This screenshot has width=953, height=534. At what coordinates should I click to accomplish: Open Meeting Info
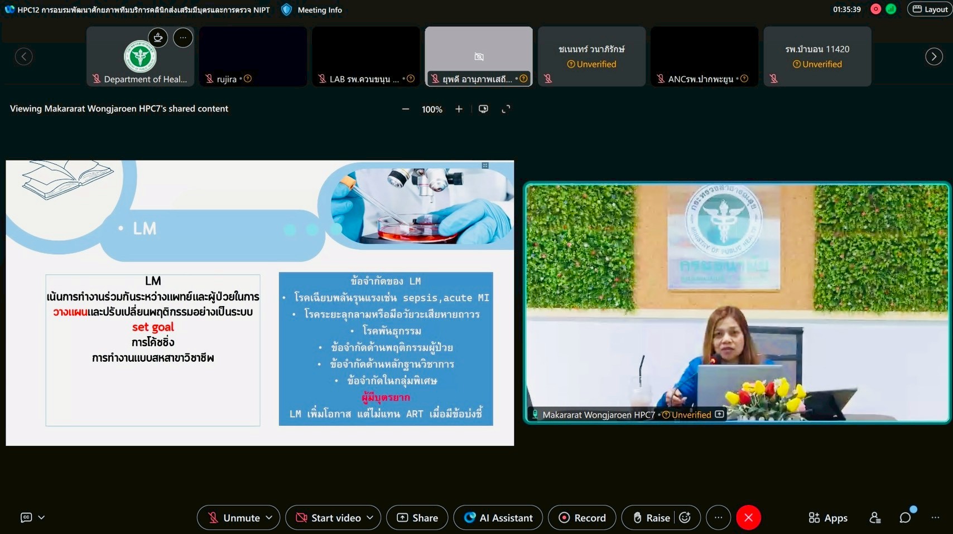312,10
